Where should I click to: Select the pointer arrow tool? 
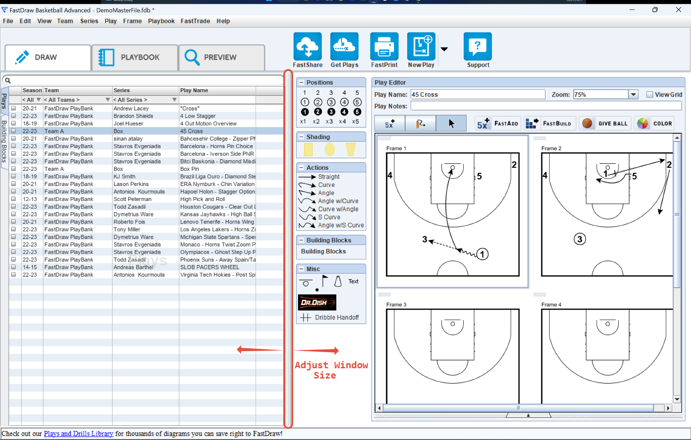point(451,124)
